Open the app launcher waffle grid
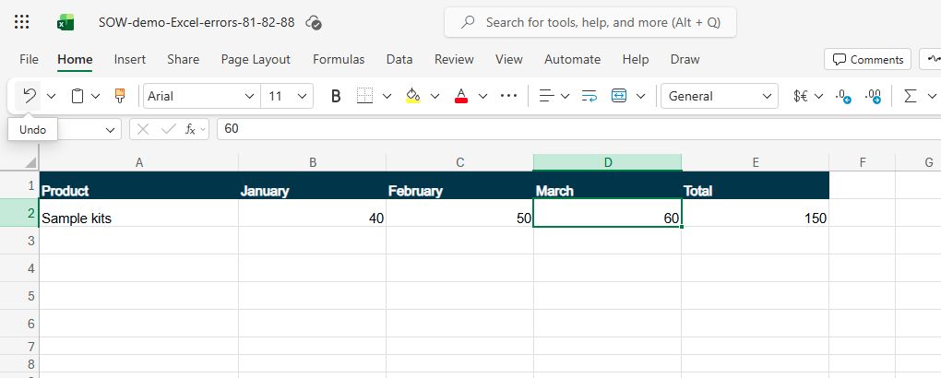This screenshot has height=378, width=941. point(21,22)
